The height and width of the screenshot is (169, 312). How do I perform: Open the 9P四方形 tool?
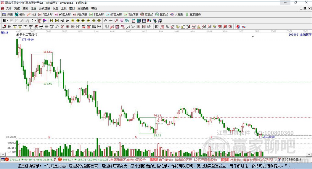click(63, 15)
